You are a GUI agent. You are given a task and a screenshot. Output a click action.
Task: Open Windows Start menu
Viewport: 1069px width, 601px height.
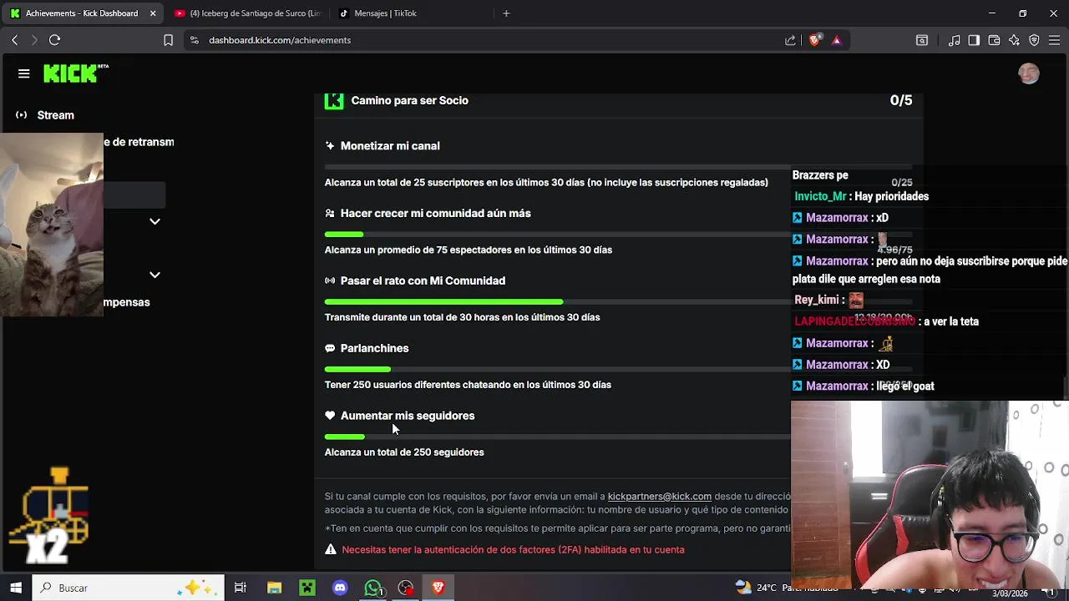tap(16, 588)
